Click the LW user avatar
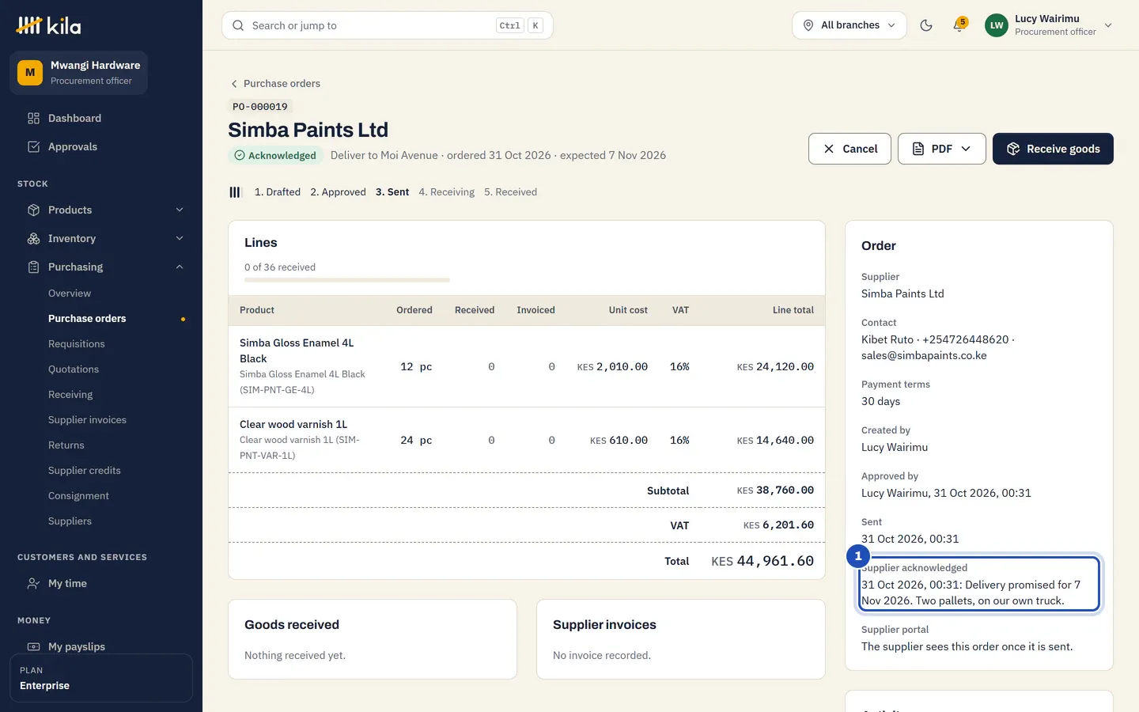1139x712 pixels. 997,25
